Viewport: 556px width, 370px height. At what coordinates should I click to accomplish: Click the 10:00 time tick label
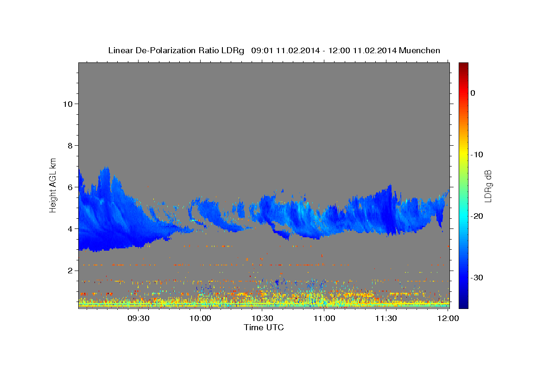201,318
